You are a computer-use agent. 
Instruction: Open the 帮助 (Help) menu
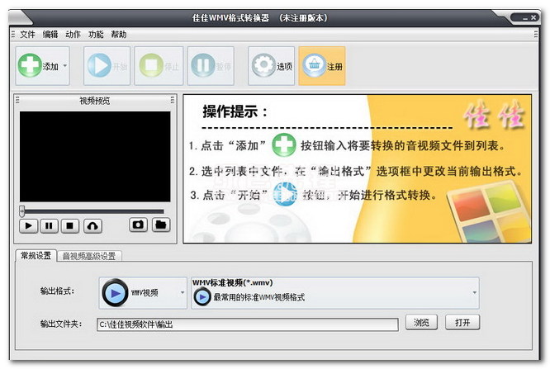(119, 35)
